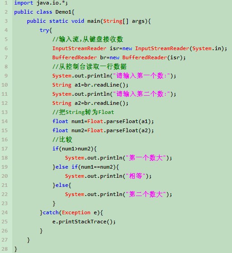Click 'BufferedReader(isr);' on line 7
Viewport: 232px width, 253px height.
click(x=154, y=57)
